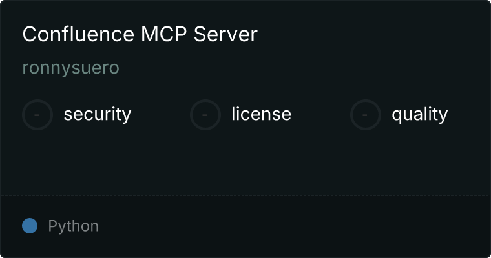Screen dimensions: 491x258
Task: Select the security label text
Action: coord(98,114)
